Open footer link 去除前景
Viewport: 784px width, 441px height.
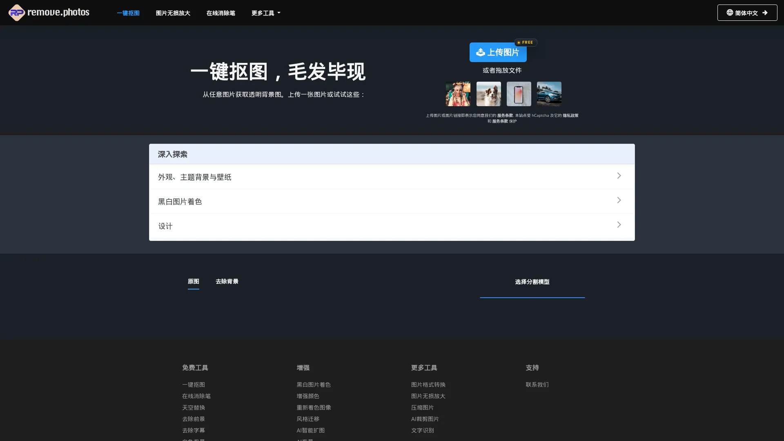coord(194,419)
